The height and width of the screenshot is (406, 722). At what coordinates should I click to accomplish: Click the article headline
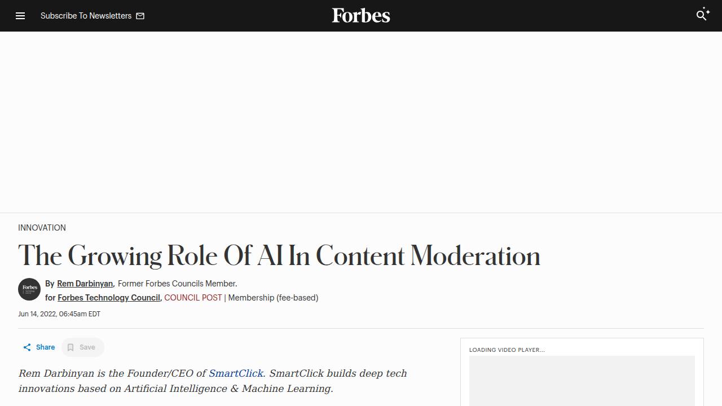coord(279,256)
